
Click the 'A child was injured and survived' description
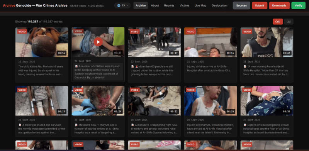42,129
